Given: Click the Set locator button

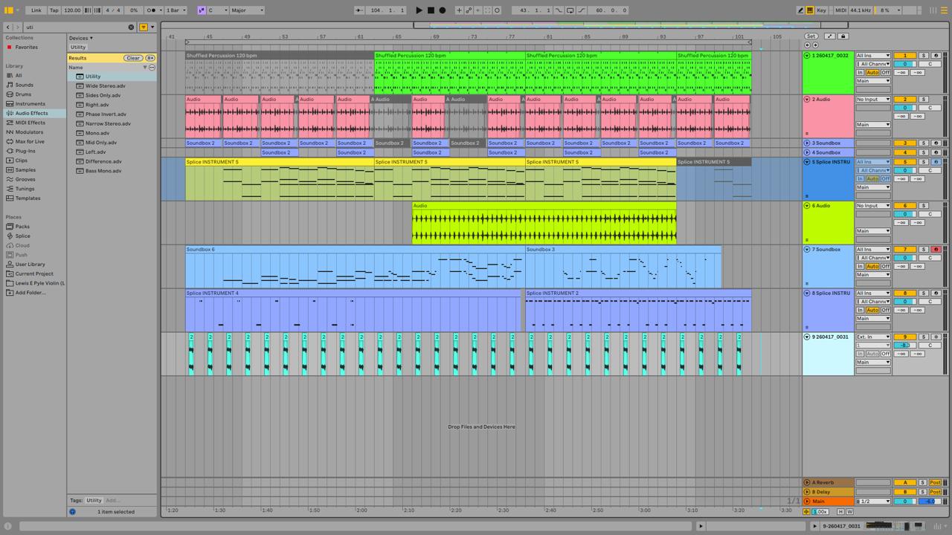Looking at the screenshot, I should pyautogui.click(x=811, y=36).
